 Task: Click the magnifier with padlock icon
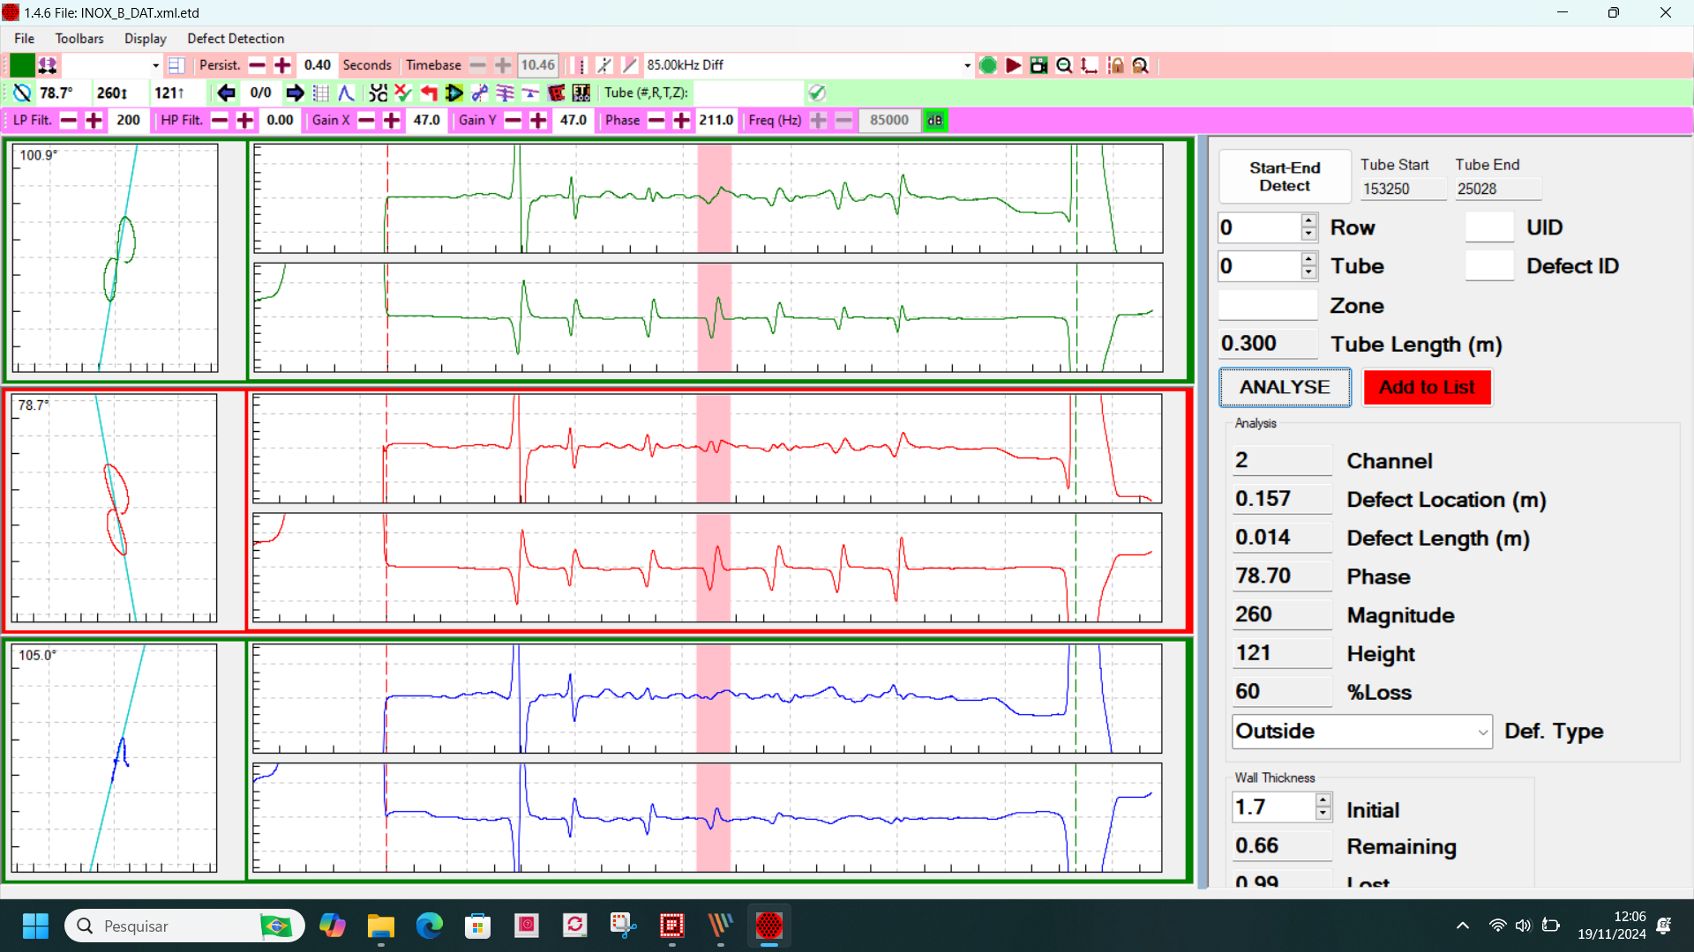1141,65
